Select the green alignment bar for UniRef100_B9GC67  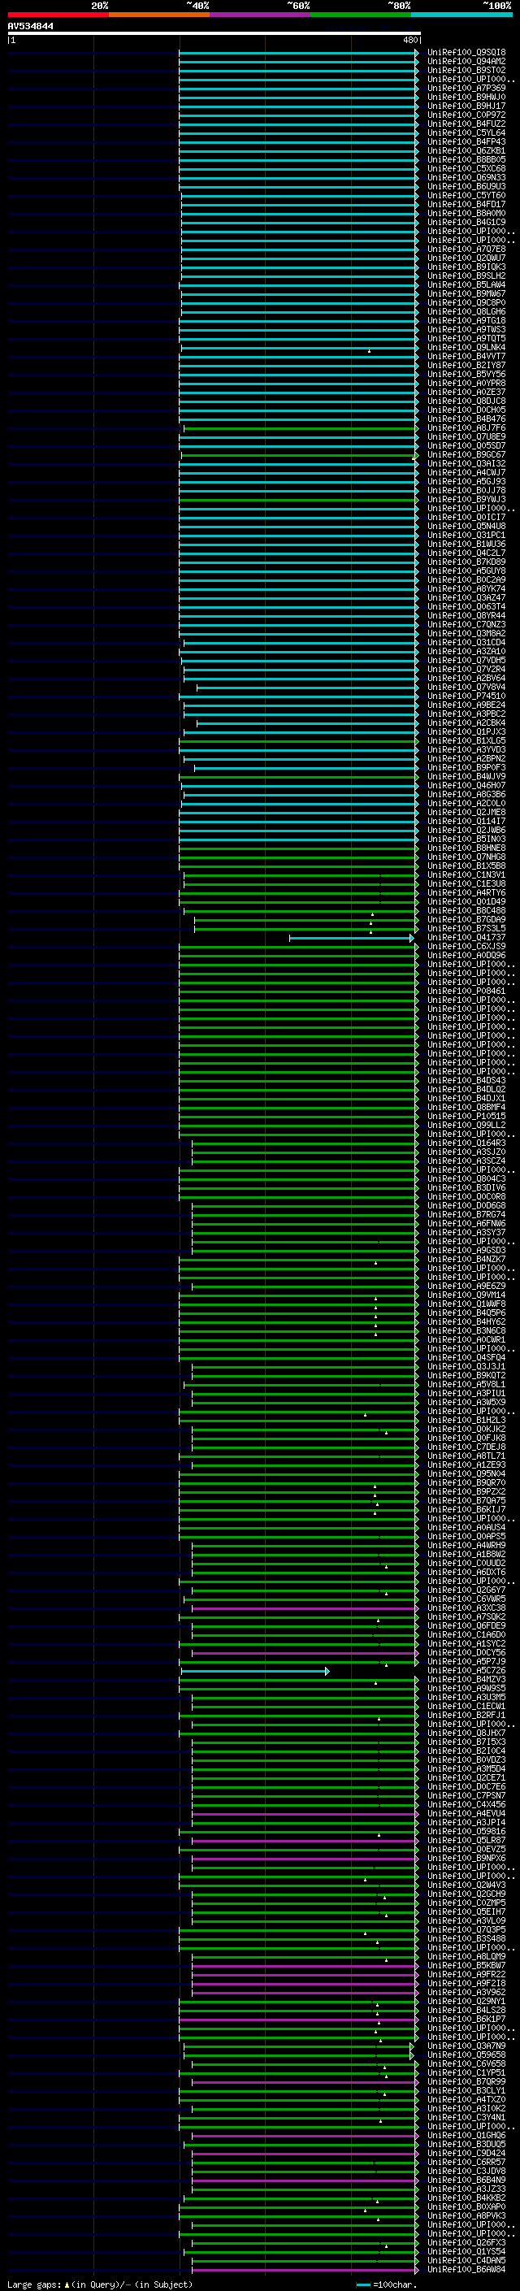coord(300,455)
